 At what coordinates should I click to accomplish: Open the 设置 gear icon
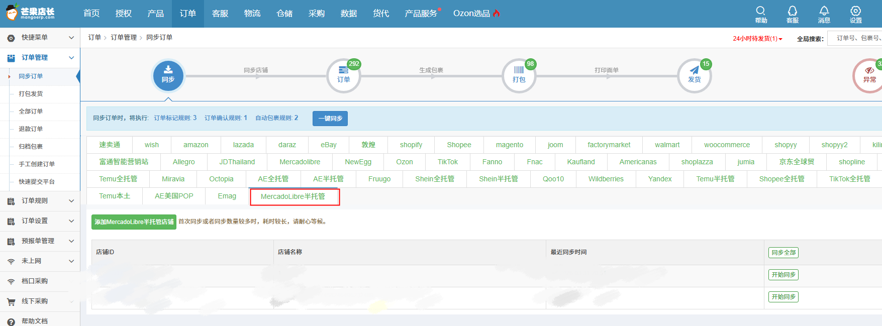pos(855,14)
